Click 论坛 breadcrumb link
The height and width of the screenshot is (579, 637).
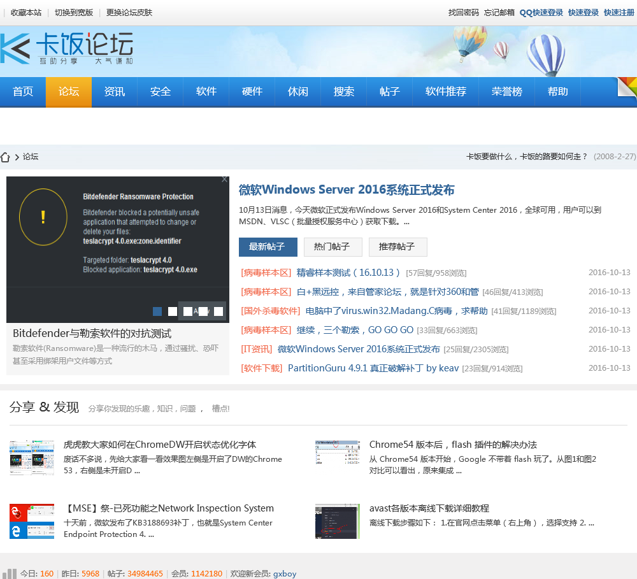click(x=31, y=157)
